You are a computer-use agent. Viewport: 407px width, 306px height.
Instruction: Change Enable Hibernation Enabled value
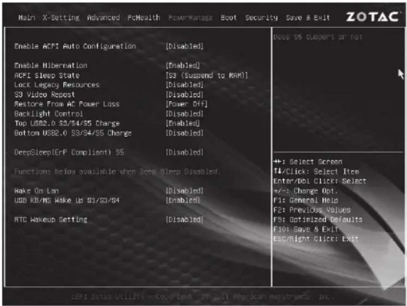point(183,65)
